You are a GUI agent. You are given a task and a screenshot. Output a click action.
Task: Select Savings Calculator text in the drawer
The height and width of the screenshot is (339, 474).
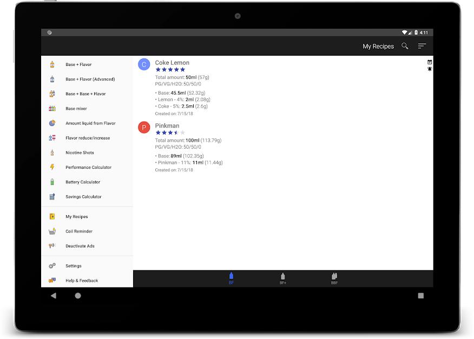[x=83, y=197]
